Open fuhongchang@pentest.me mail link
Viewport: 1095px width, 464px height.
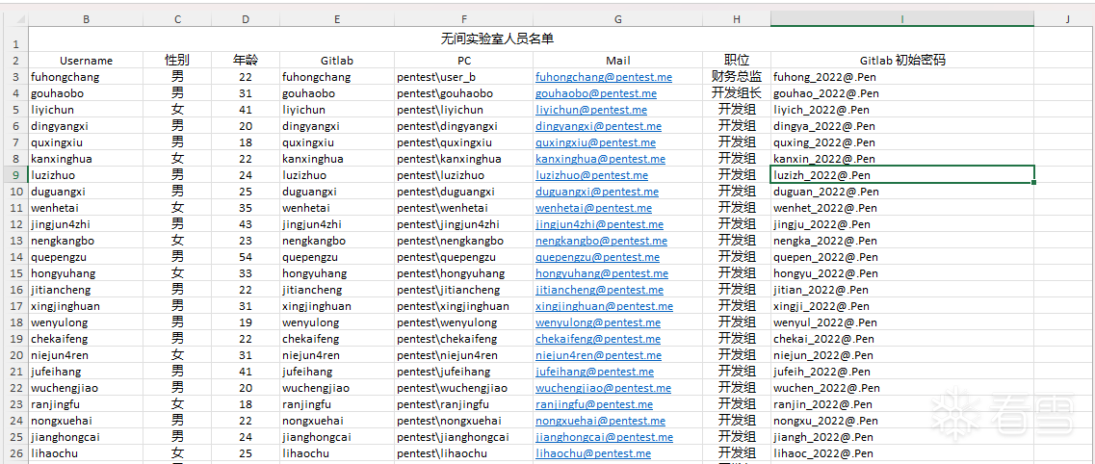604,77
